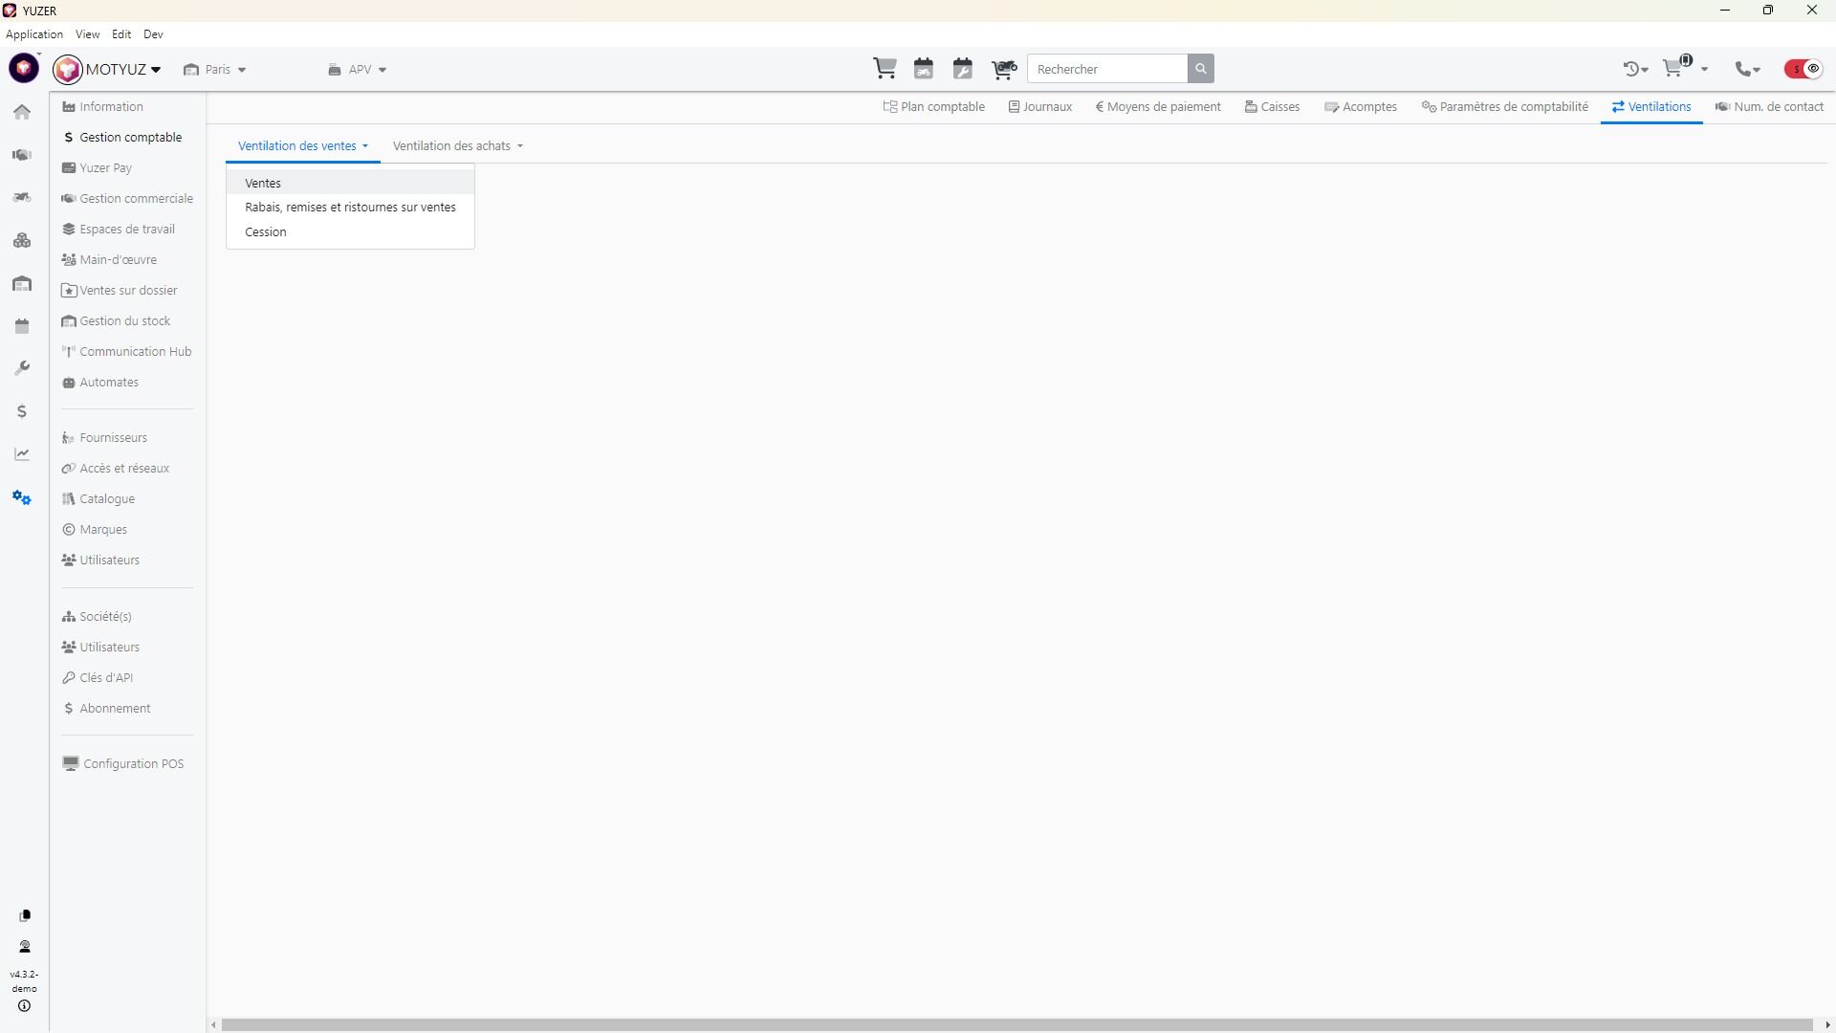
Task: Click the shopping cart icon in toolbar
Action: click(885, 69)
